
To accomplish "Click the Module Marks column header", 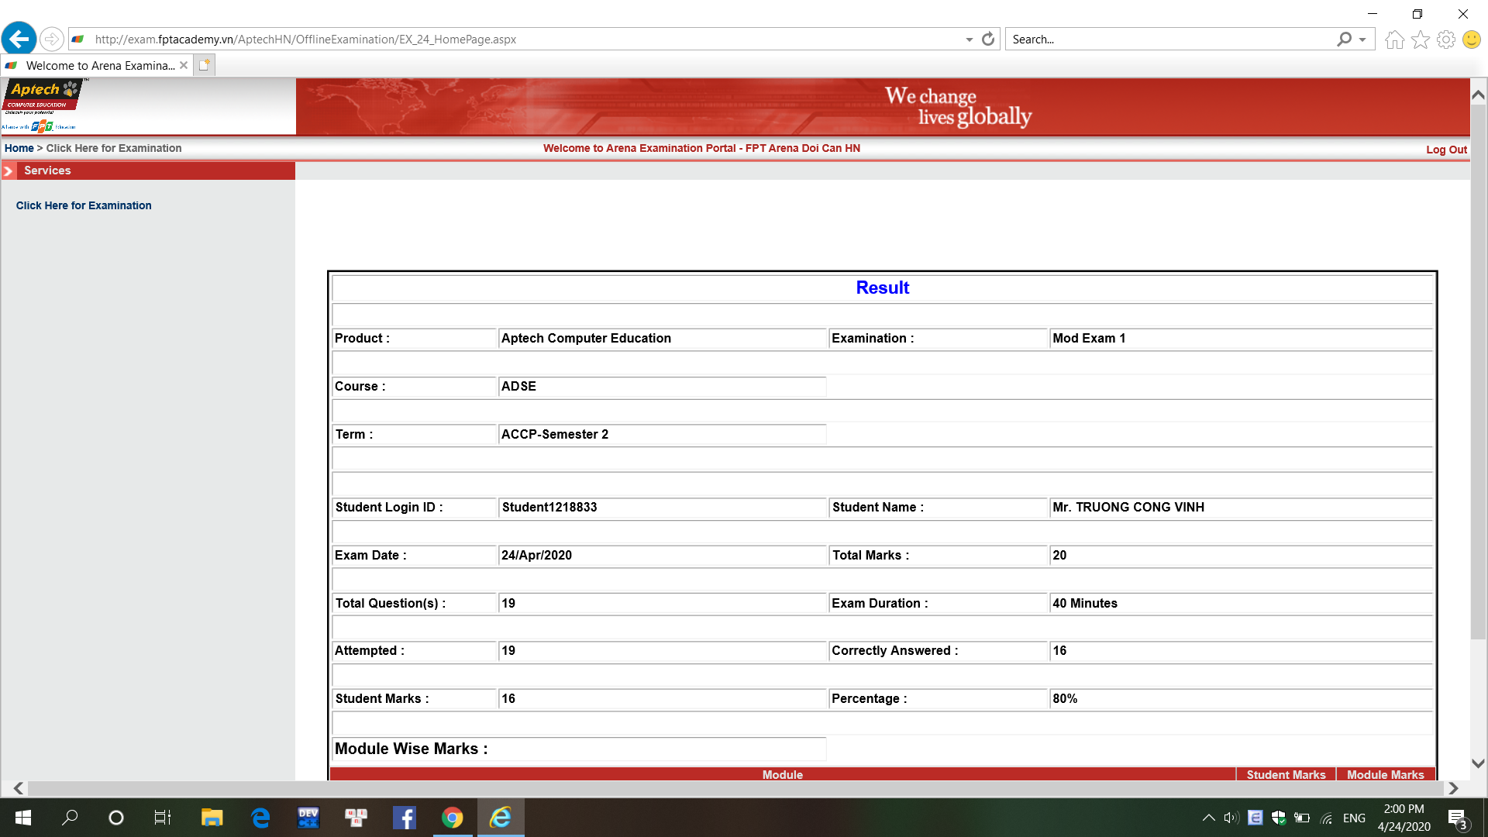I will pos(1385,774).
